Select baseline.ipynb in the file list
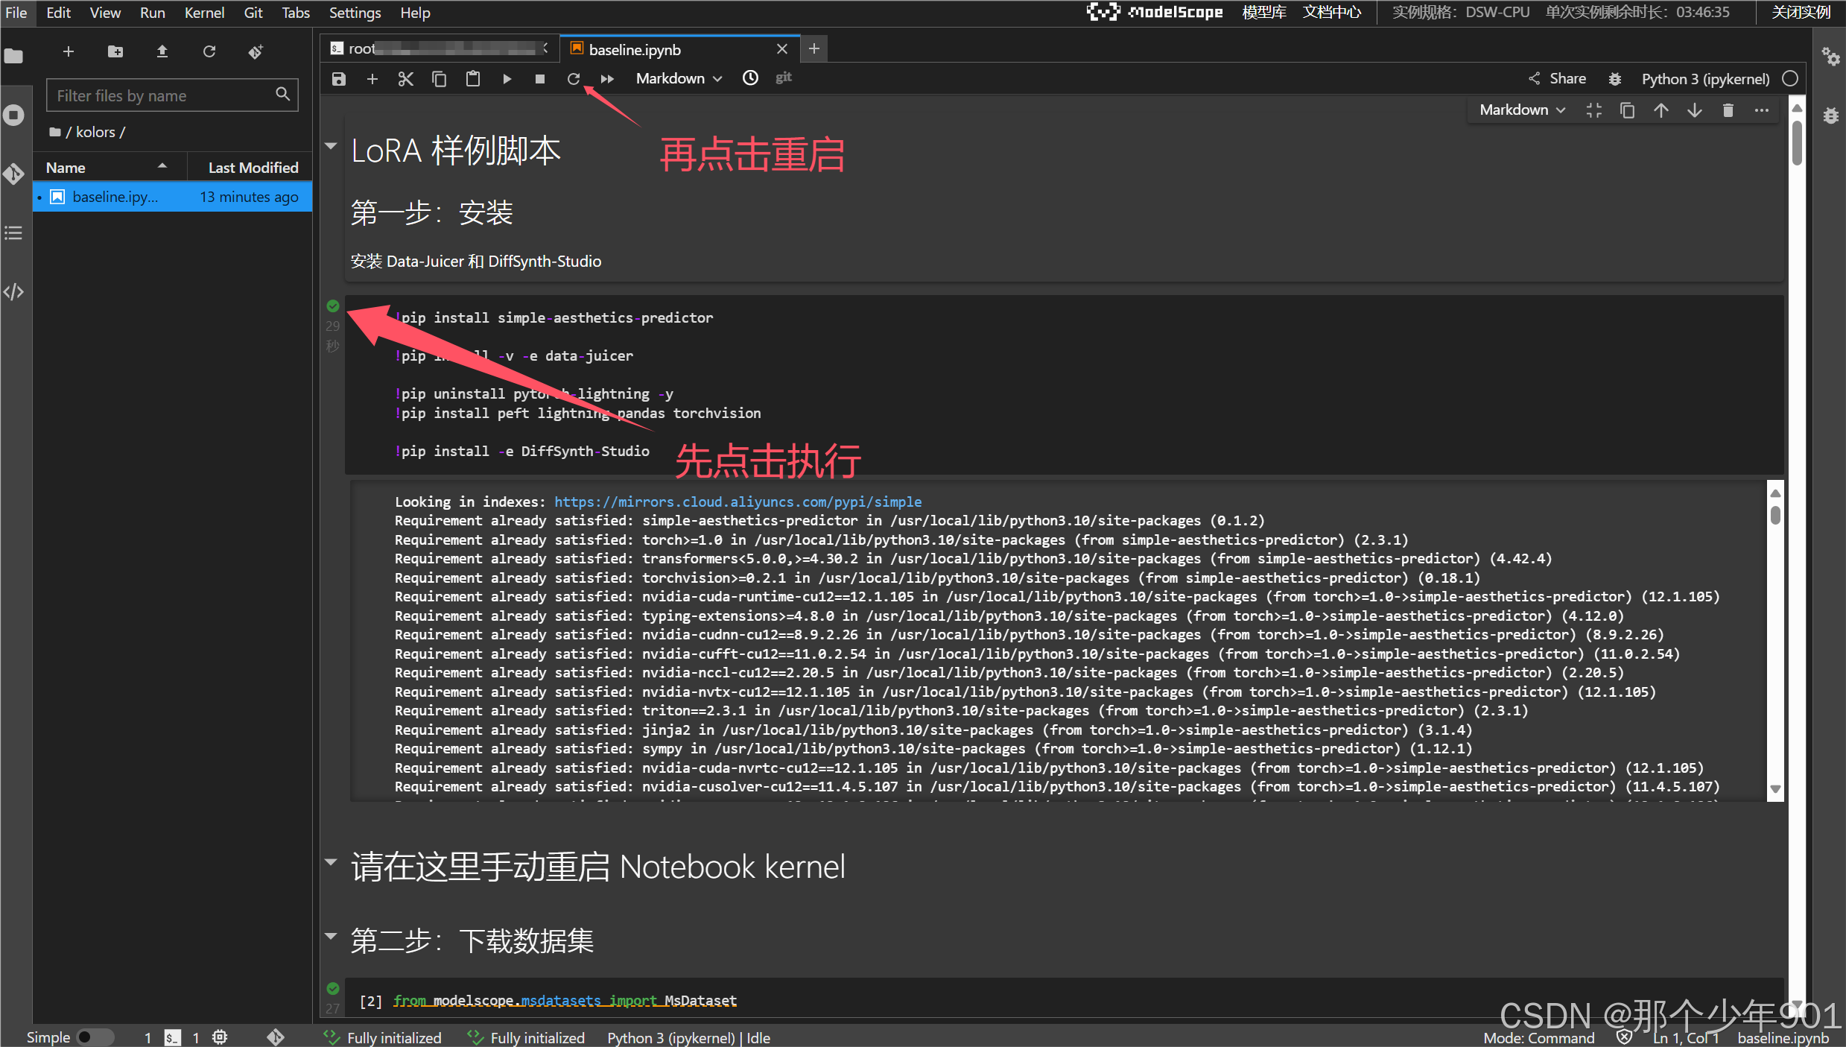 click(x=172, y=197)
